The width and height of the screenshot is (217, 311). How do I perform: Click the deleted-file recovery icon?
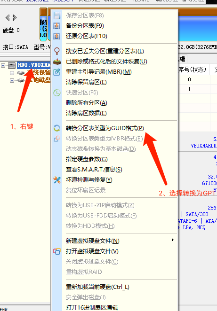coord(57,62)
